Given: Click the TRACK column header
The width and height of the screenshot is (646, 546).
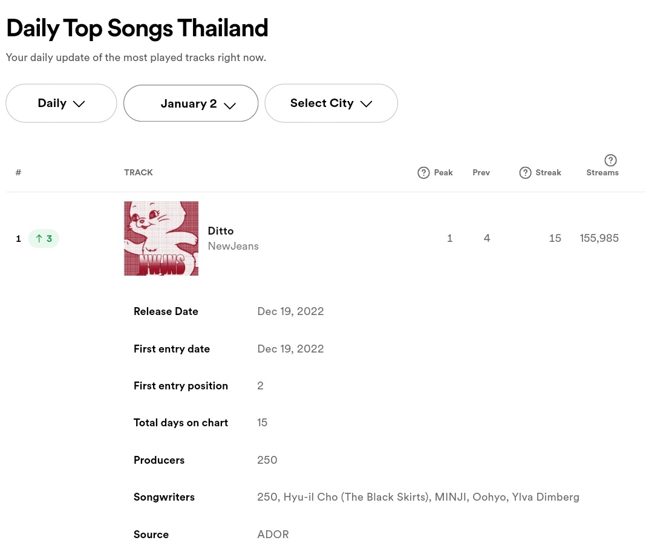Looking at the screenshot, I should click(139, 173).
